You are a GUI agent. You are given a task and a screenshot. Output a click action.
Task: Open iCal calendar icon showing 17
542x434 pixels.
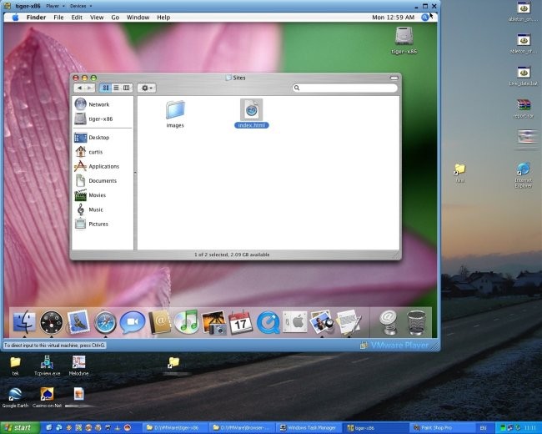pyautogui.click(x=241, y=322)
